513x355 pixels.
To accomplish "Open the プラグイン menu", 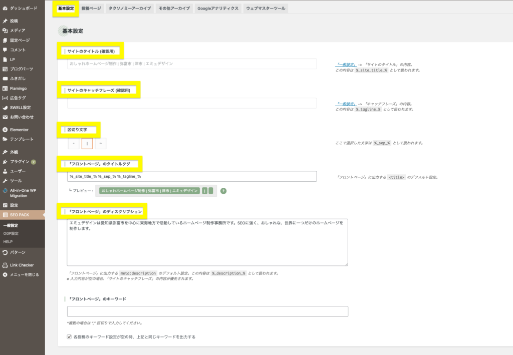I will click(20, 162).
